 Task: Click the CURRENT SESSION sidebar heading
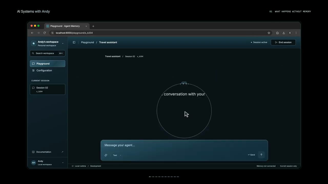[40, 81]
